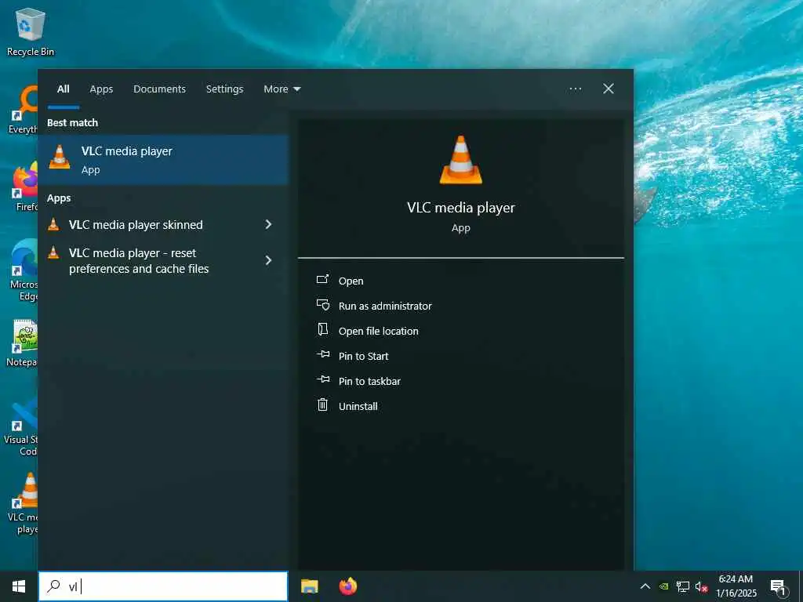Viewport: 803px width, 602px height.
Task: Click cone icon beside reset preferences result
Action: (53, 252)
